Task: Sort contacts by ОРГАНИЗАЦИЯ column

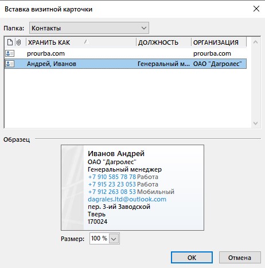Action: (219, 42)
